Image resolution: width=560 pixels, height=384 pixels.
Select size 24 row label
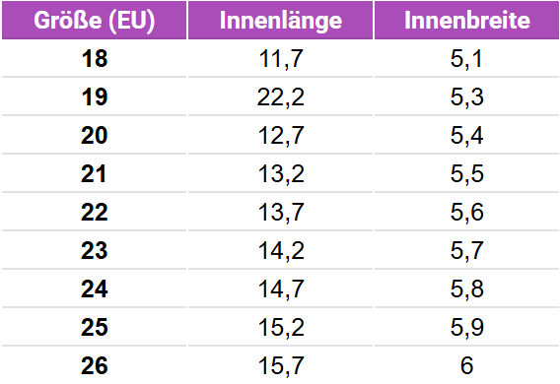95,288
